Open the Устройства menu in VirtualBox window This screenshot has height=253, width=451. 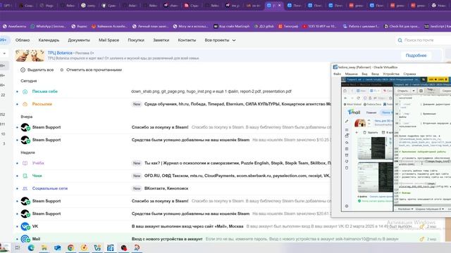pos(391,74)
